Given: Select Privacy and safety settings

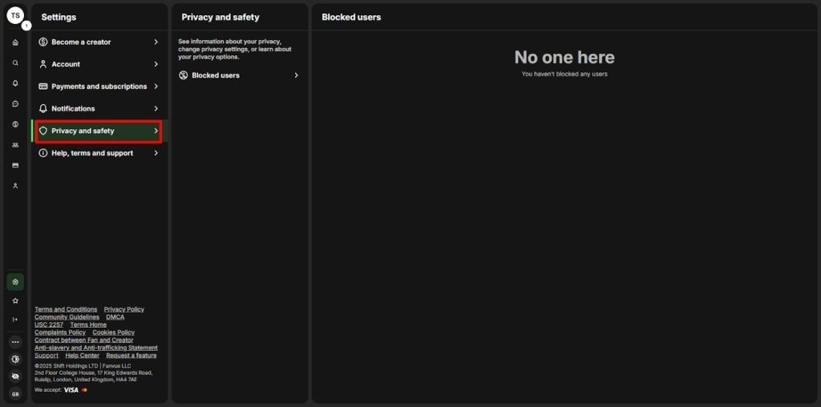Looking at the screenshot, I should 99,131.
